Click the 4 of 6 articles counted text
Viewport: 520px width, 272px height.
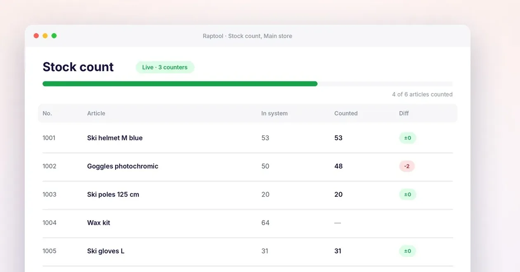coord(422,94)
